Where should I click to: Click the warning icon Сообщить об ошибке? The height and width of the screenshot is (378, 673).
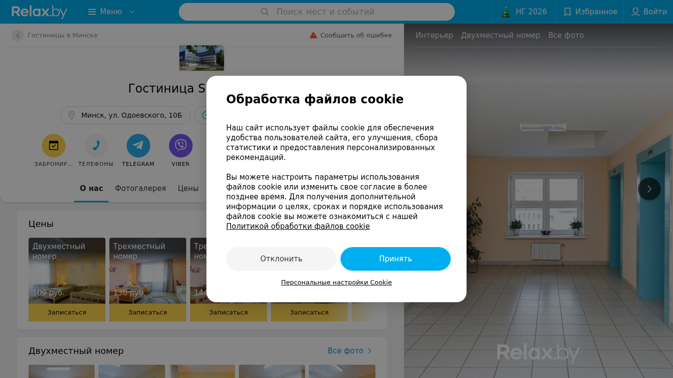click(x=313, y=35)
